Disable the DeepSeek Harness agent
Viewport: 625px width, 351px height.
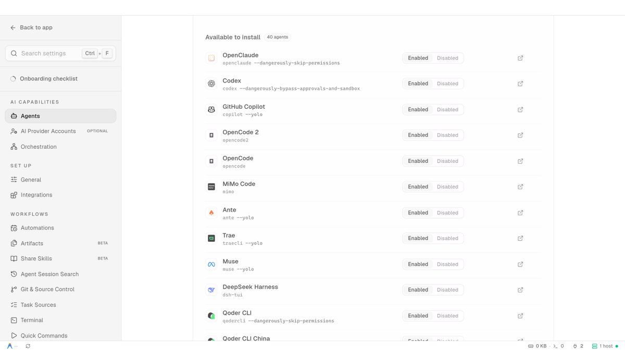[447, 290]
